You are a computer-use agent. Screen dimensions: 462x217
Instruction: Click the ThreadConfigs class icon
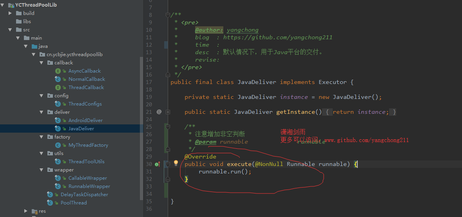click(x=58, y=104)
